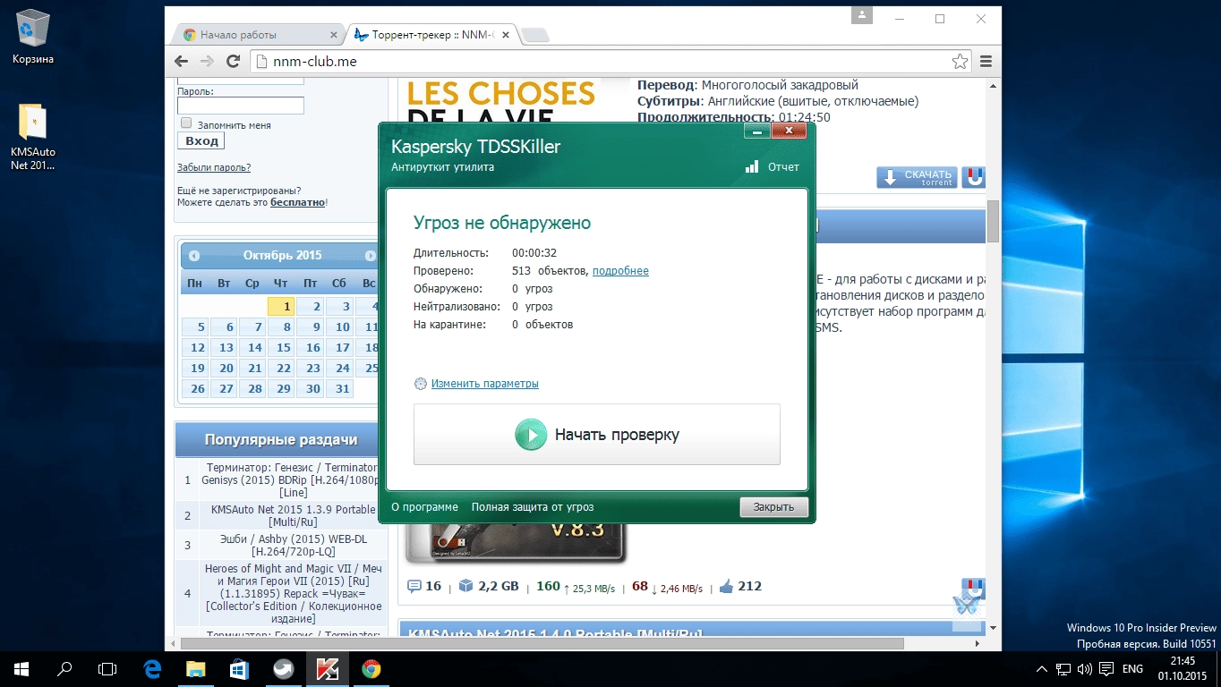Click the KMSAuto Net 2015 1.4.0 Portable heading
The image size is (1221, 687).
(x=555, y=633)
